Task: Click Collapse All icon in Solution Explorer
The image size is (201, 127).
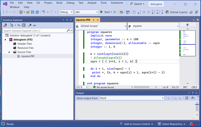Action: click(24, 25)
